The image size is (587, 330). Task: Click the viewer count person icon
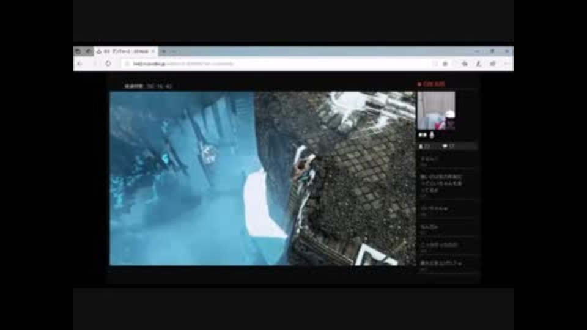(421, 146)
